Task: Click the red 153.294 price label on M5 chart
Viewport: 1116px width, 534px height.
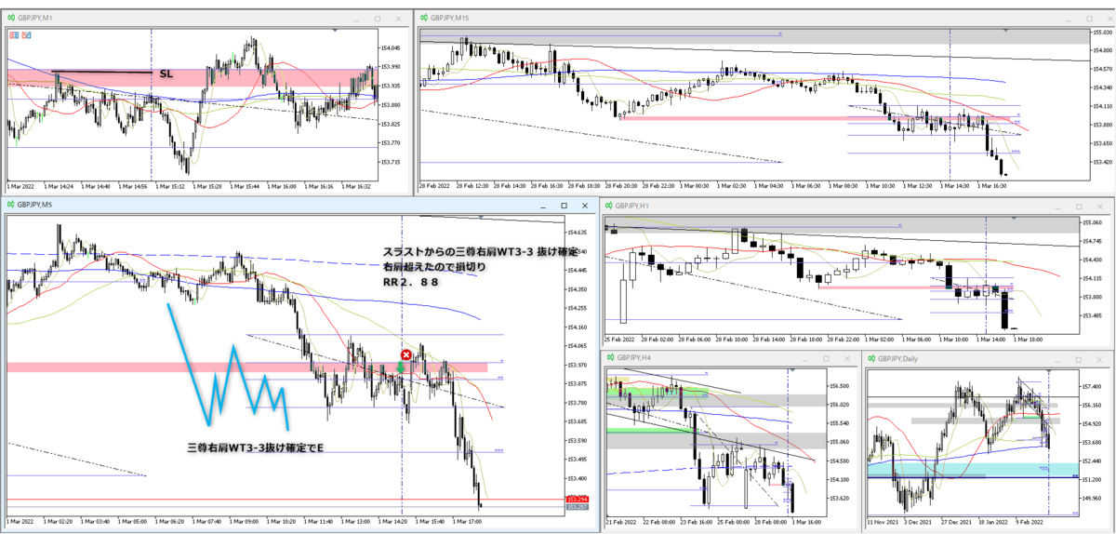Action: (577, 500)
